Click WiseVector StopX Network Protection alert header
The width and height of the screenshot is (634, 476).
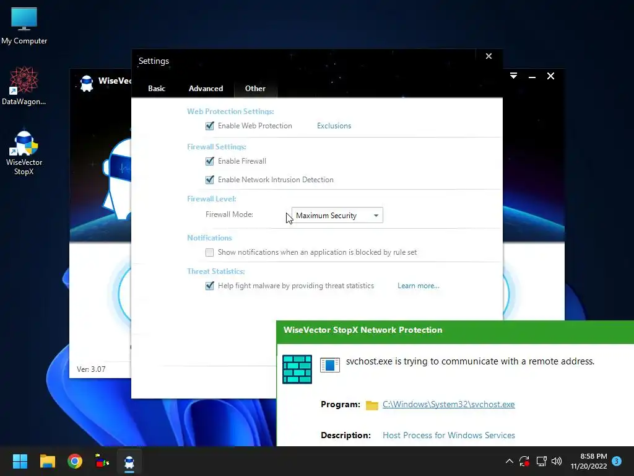[x=363, y=330]
